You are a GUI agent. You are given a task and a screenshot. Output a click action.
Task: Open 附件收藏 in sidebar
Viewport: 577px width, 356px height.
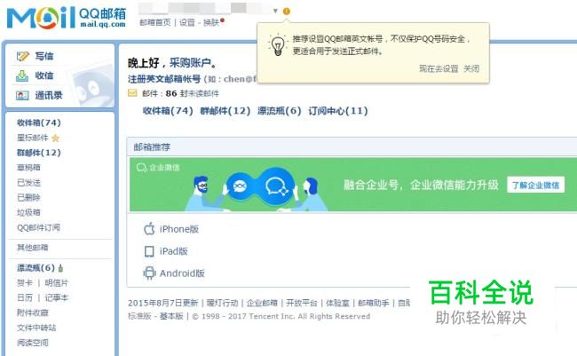coord(32,312)
